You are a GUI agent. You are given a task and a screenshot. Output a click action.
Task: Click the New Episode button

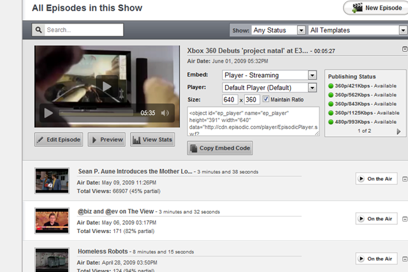(375, 8)
